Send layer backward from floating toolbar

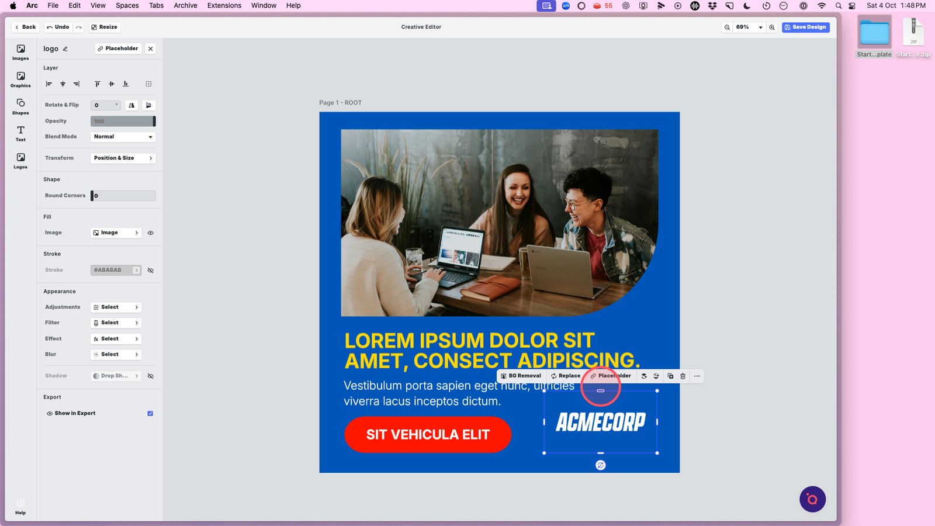point(656,376)
